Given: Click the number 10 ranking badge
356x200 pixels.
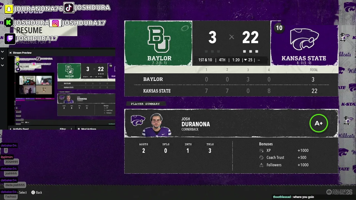Looking at the screenshot, I should pyautogui.click(x=279, y=28).
